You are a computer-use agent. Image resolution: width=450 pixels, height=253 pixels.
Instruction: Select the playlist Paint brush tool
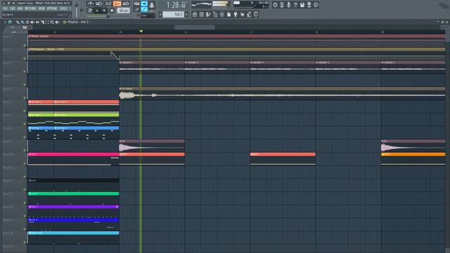[22, 22]
